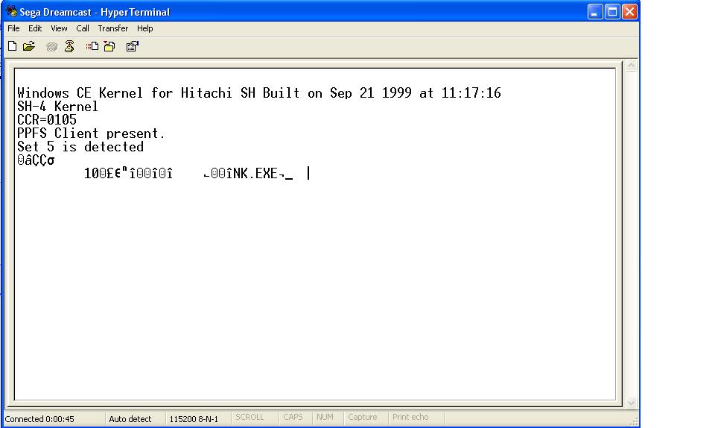Click the Properties toolbar icon

pos(133,46)
